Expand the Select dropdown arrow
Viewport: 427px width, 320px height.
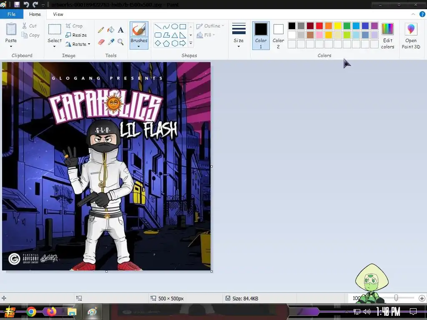(55, 47)
